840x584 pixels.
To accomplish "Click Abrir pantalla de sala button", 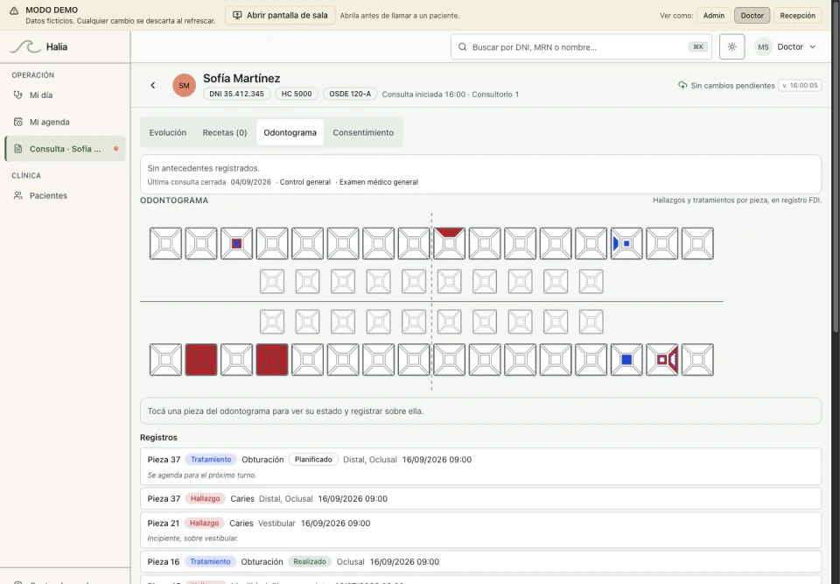I will pyautogui.click(x=280, y=16).
